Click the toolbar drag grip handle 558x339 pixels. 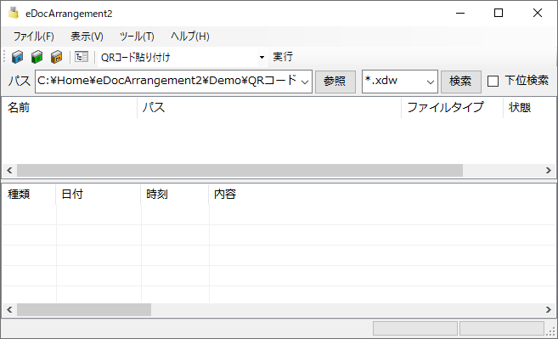pyautogui.click(x=4, y=57)
